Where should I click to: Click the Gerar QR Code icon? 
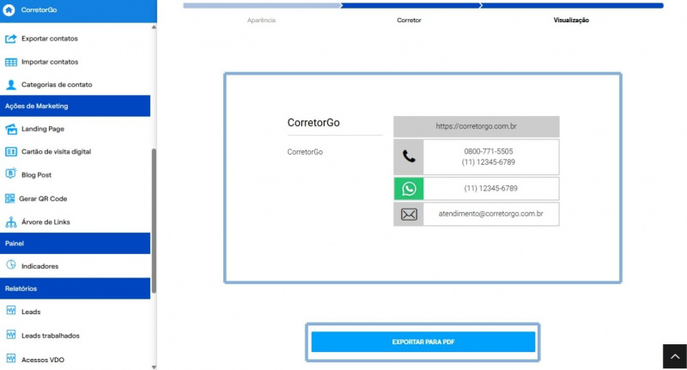[x=9, y=198]
